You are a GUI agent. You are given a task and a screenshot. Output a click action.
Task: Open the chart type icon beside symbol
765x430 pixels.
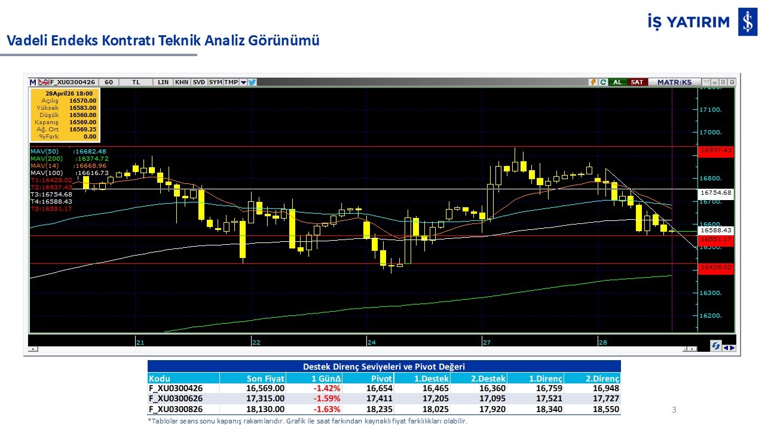pos(44,82)
